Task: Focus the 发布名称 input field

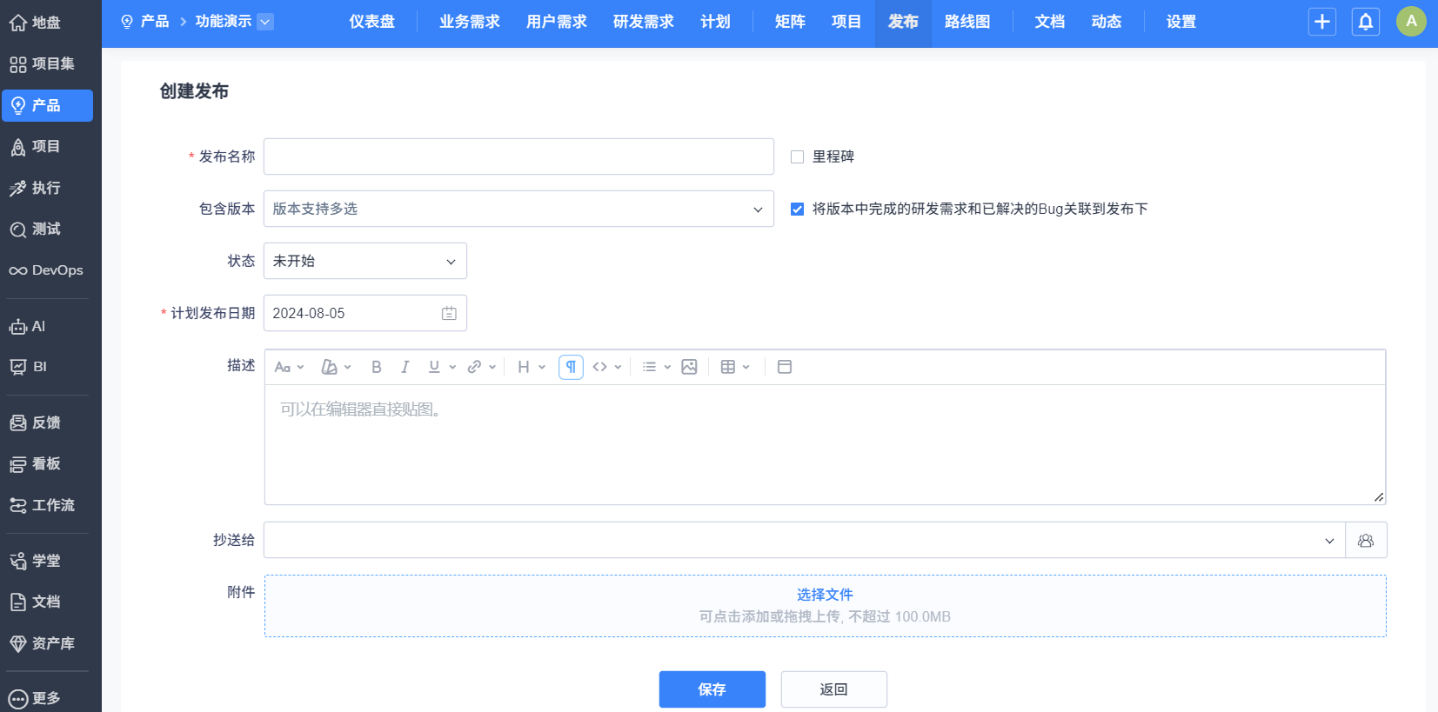Action: 518,157
